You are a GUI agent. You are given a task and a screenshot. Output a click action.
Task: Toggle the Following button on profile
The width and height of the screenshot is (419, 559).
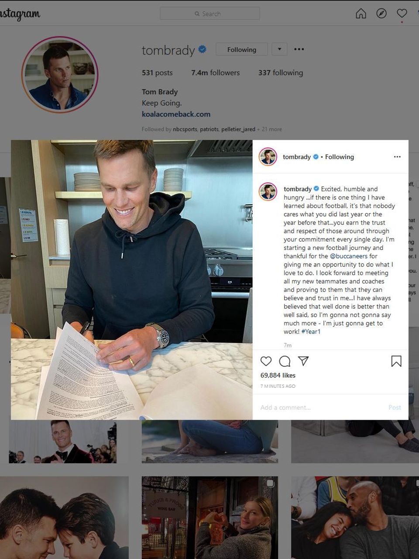[242, 49]
